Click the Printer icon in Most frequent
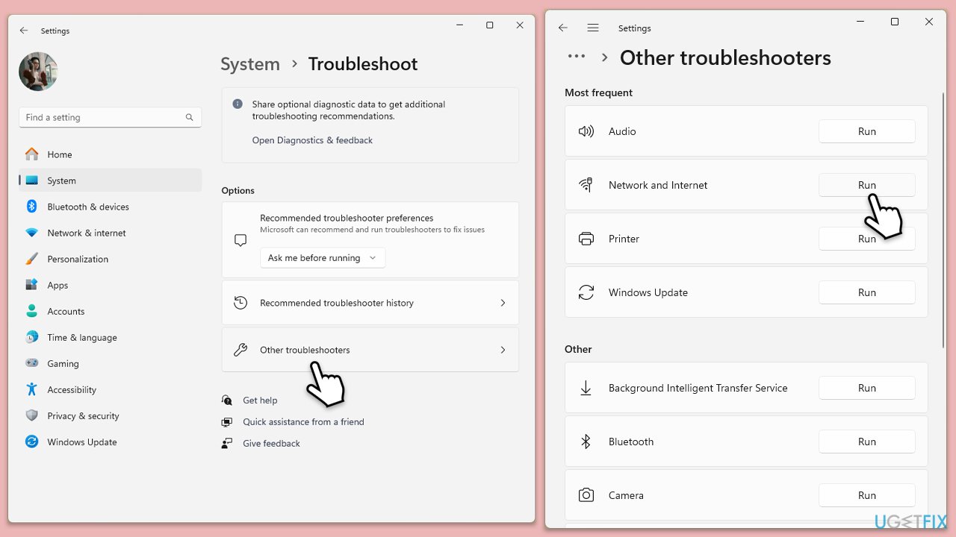The width and height of the screenshot is (956, 537). [586, 239]
